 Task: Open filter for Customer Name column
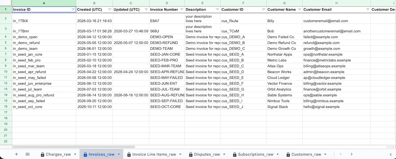pyautogui.click(x=299, y=10)
